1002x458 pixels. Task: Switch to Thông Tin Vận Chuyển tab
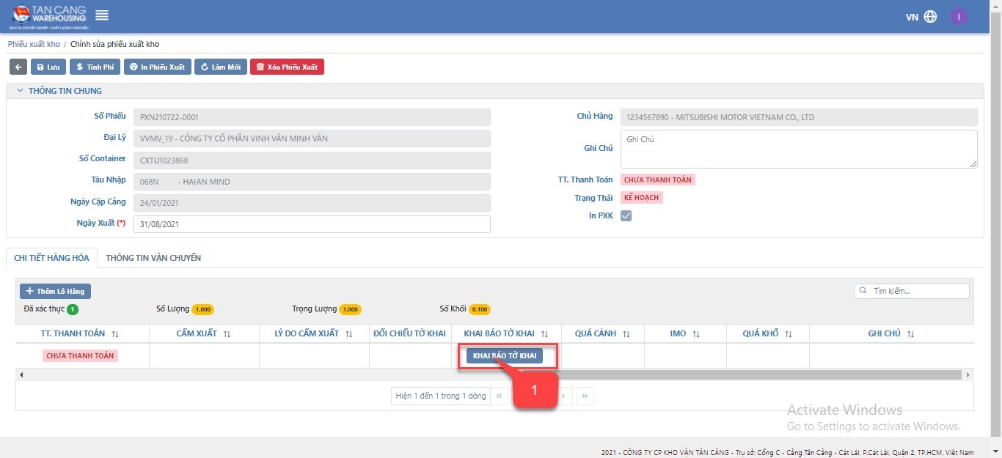coord(153,258)
